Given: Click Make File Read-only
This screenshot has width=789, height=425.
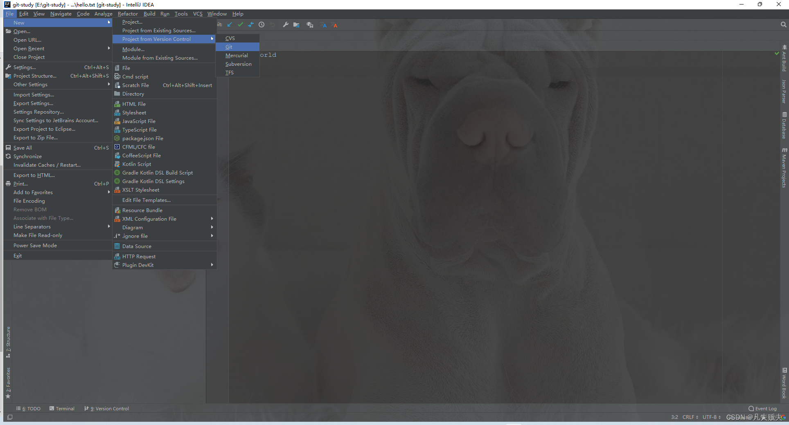Looking at the screenshot, I should (58, 235).
